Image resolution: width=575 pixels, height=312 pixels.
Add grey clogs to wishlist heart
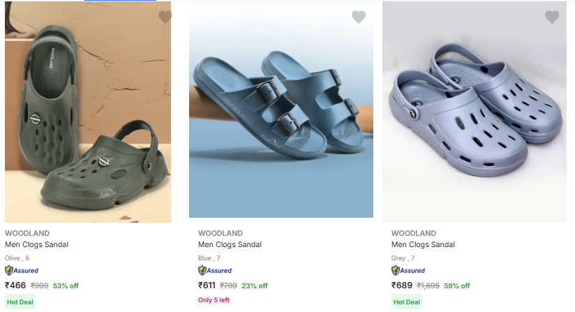pyautogui.click(x=552, y=17)
